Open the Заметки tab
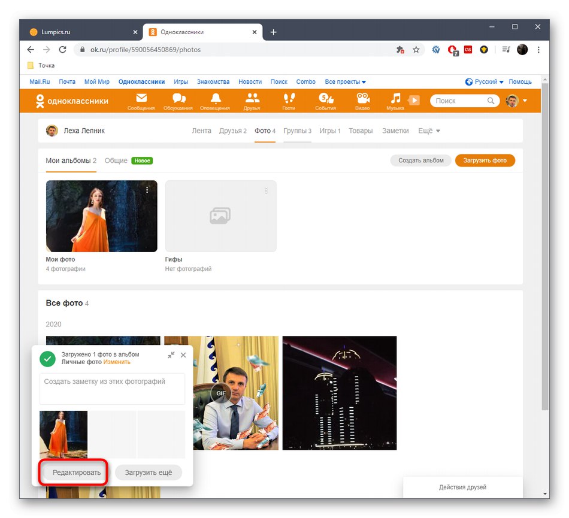Screen dimensions: 569x518 pos(395,131)
